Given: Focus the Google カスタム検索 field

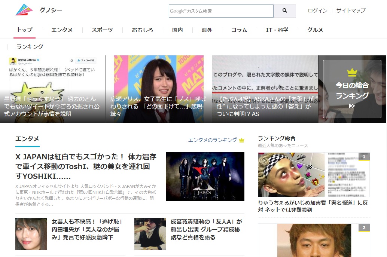Looking at the screenshot, I should [x=221, y=11].
